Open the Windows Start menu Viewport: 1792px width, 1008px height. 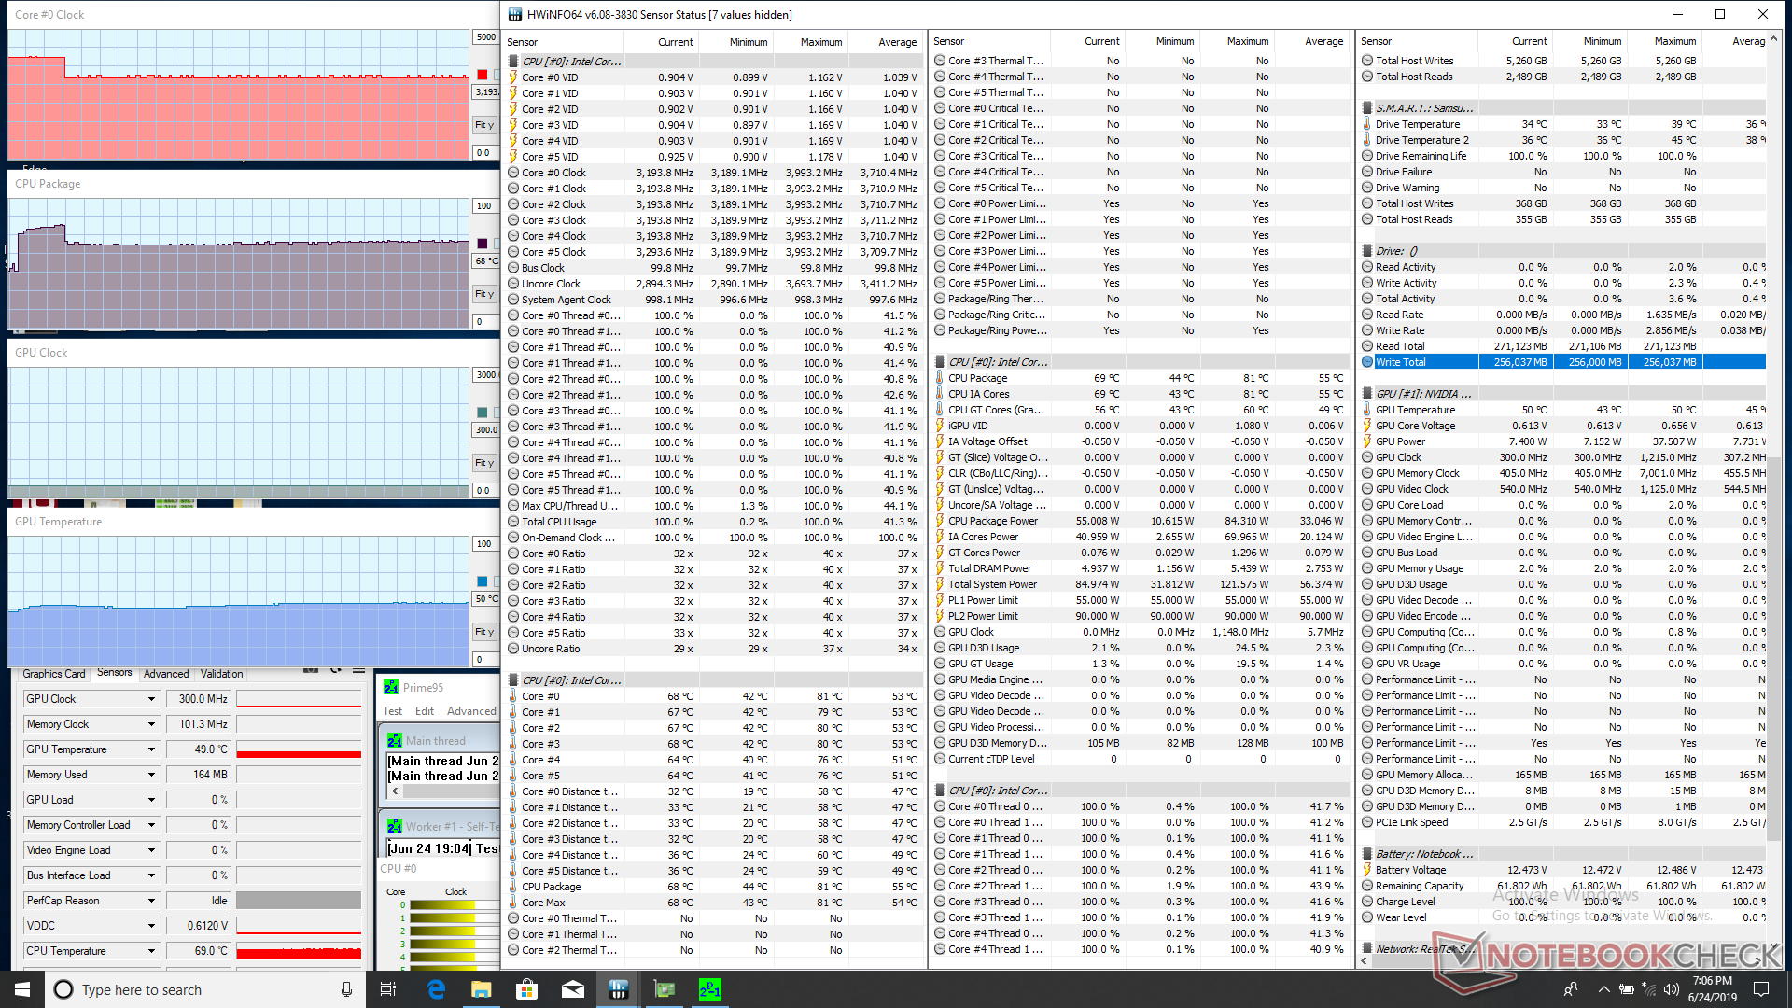(x=22, y=989)
